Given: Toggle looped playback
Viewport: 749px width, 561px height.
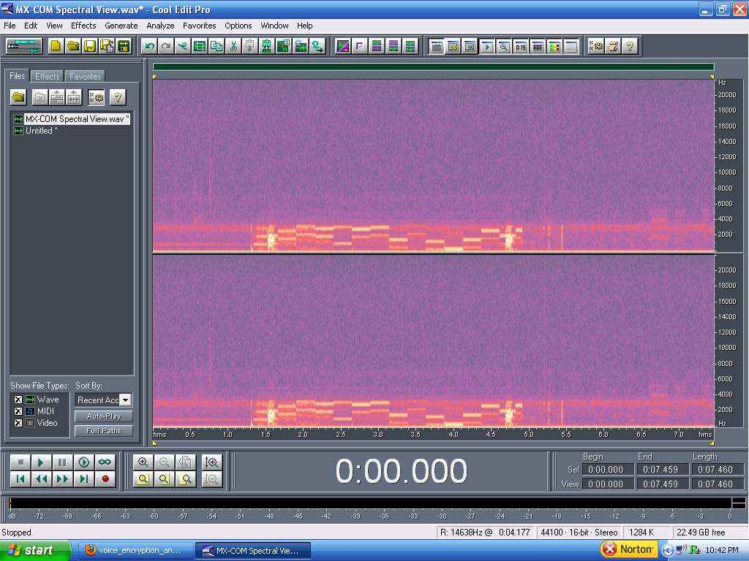Looking at the screenshot, I should [x=105, y=462].
